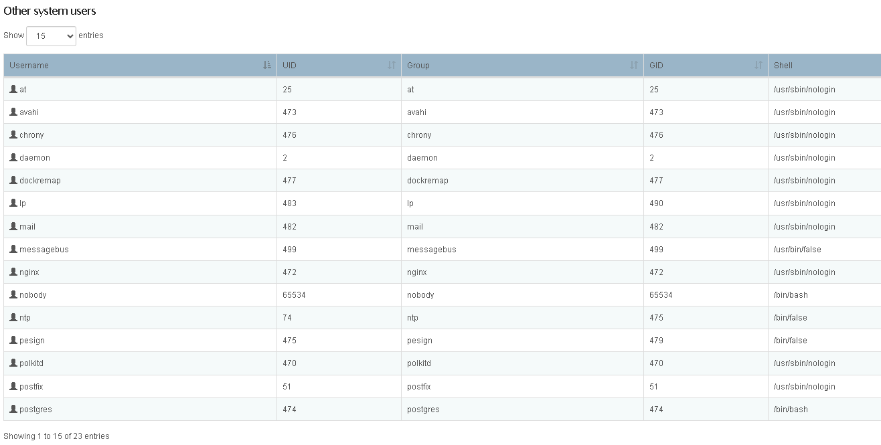Click the lp username entry
The image size is (881, 445).
23,203
